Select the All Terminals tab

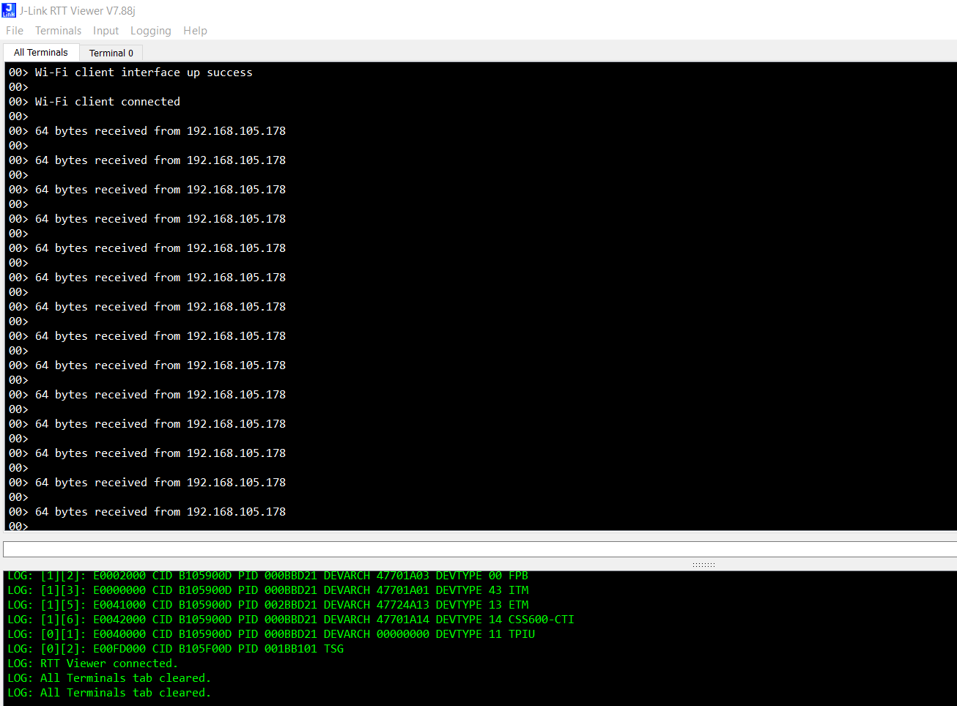pyautogui.click(x=40, y=52)
